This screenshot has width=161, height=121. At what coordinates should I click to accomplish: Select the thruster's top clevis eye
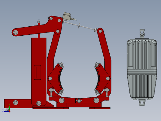(142, 32)
